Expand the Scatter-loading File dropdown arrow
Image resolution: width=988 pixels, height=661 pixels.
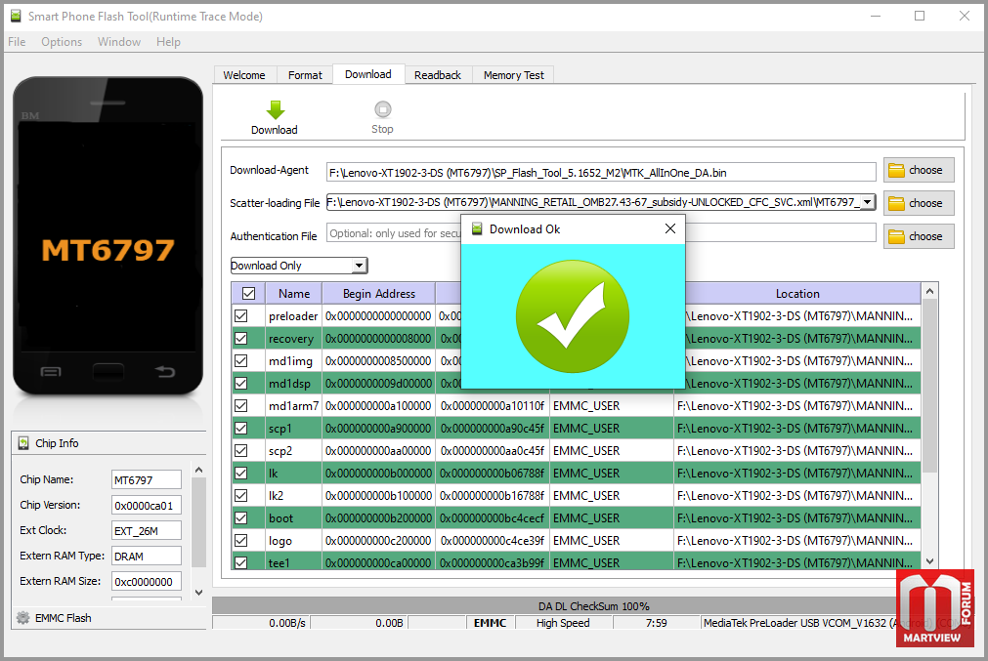[866, 203]
